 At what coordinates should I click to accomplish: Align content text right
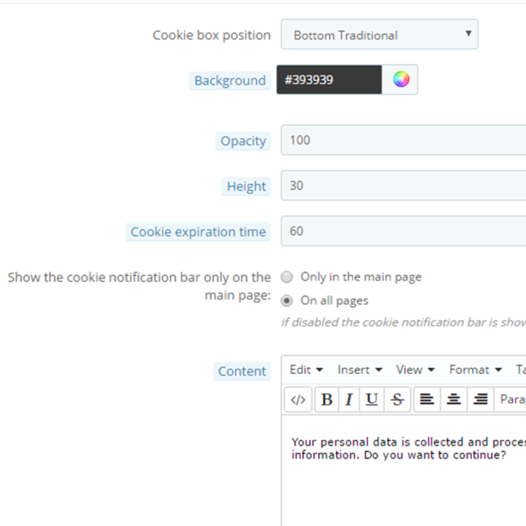click(481, 400)
